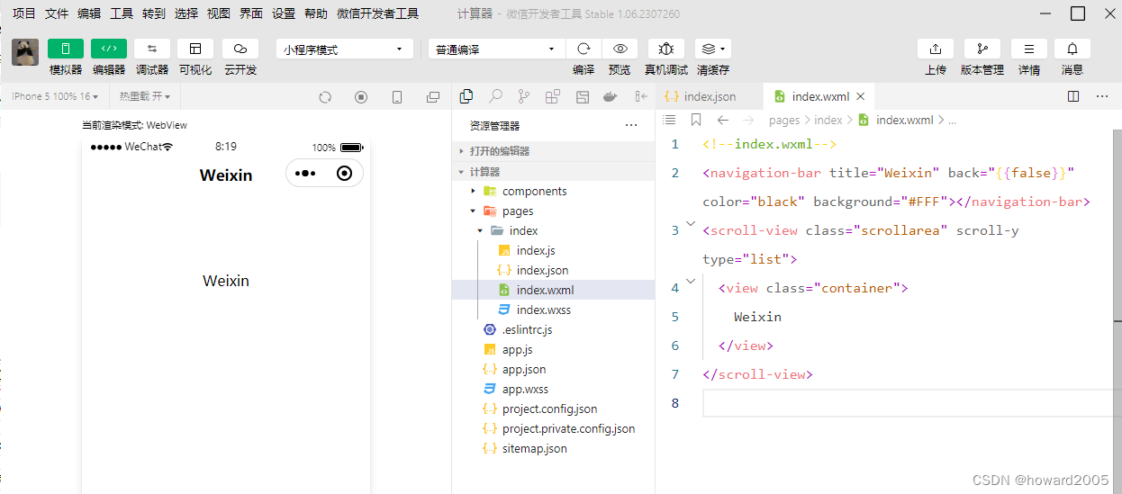Open the source control branch icon
This screenshot has width=1122, height=494.
524,96
